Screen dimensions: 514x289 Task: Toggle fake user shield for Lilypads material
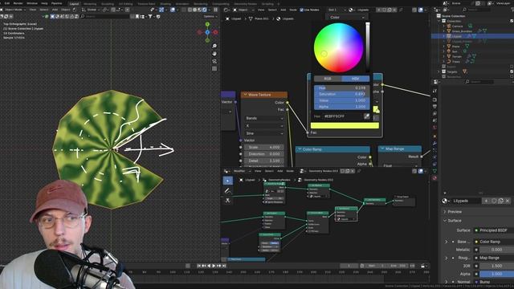(x=494, y=201)
